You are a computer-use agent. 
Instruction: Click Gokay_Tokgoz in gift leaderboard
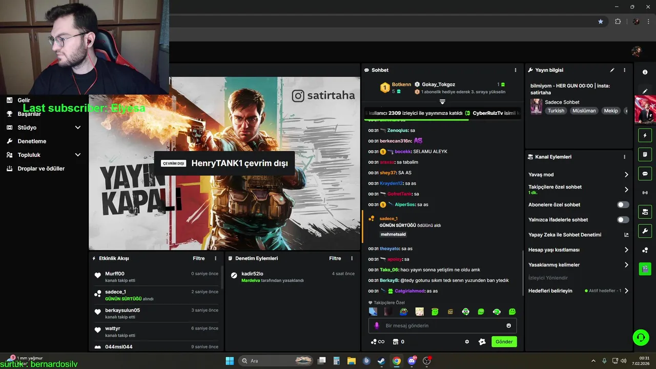coord(438,85)
